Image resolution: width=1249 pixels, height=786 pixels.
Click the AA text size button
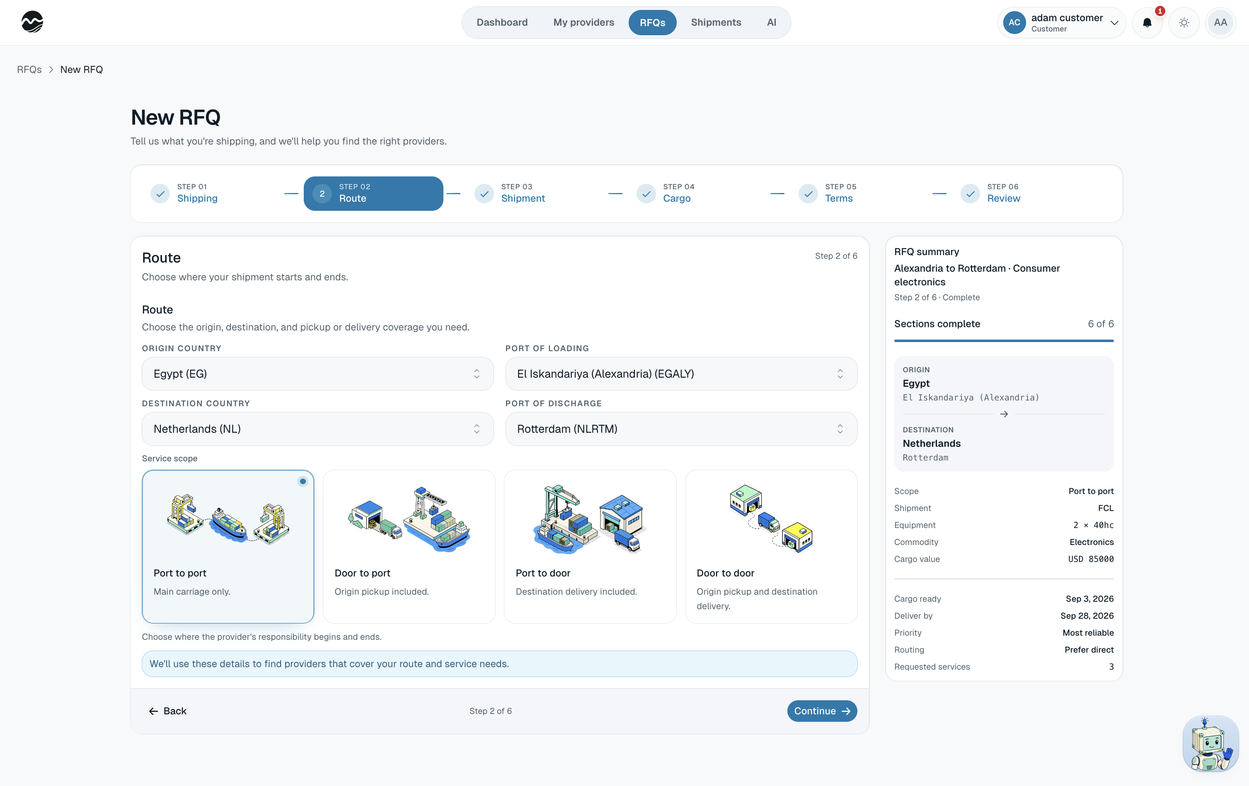point(1220,22)
